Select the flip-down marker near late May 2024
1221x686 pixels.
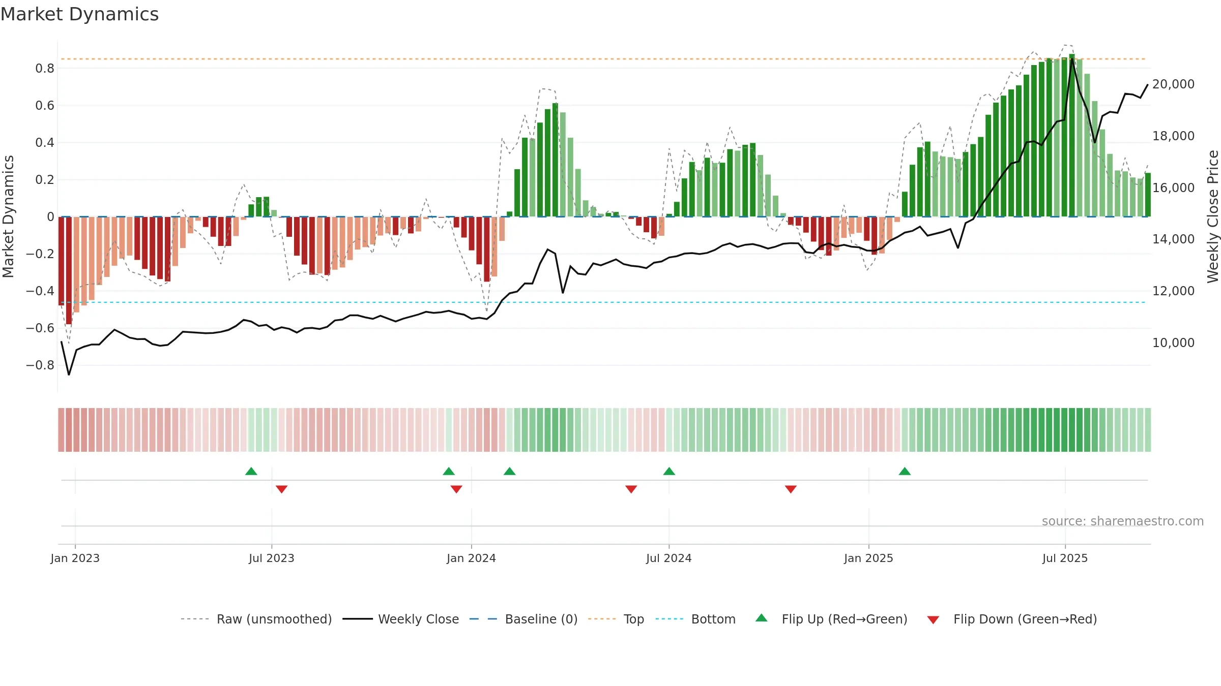pos(631,489)
